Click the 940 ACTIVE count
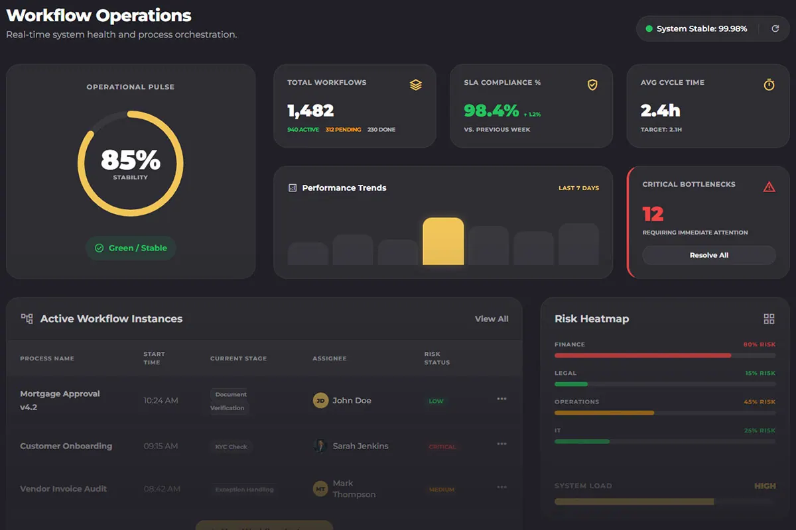Screen dimensions: 796x530 click(x=303, y=130)
